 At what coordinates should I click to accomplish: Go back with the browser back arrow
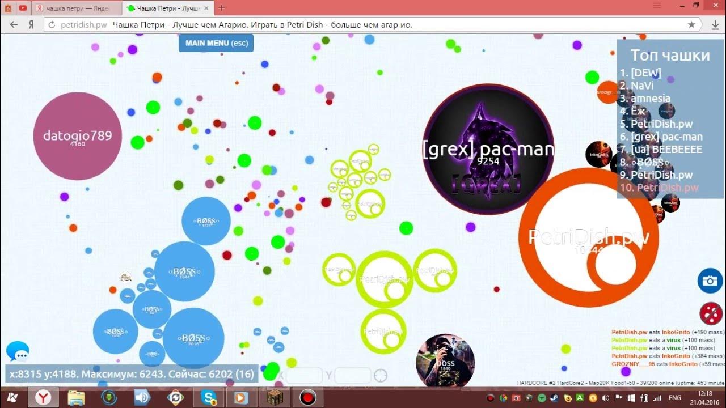[x=14, y=25]
